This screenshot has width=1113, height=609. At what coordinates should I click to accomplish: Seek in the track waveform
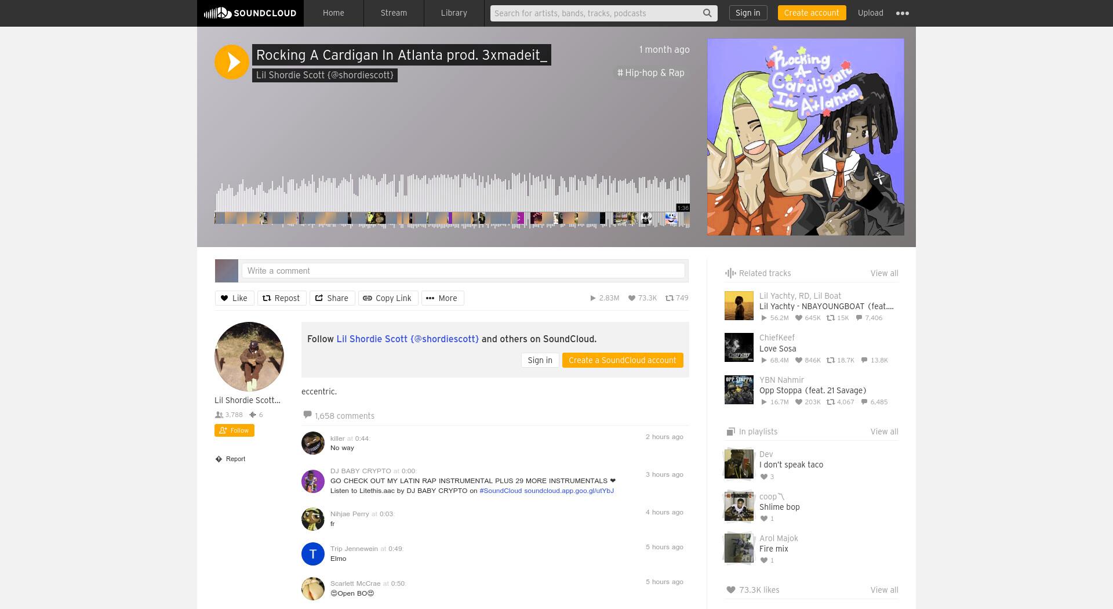452,200
